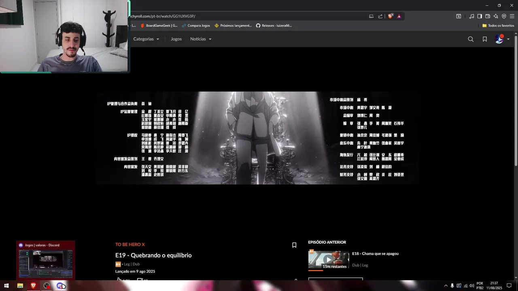Viewport: 518px width, 291px height.
Task: Click the 'Dub | Leg' label under E18
Action: point(360,265)
